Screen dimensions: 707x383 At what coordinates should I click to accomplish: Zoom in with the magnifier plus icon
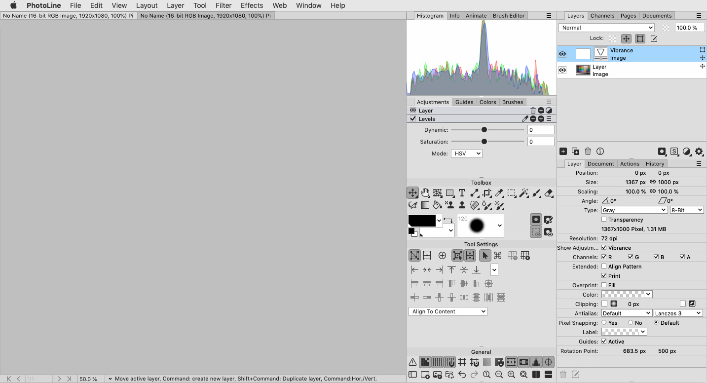coord(511,375)
